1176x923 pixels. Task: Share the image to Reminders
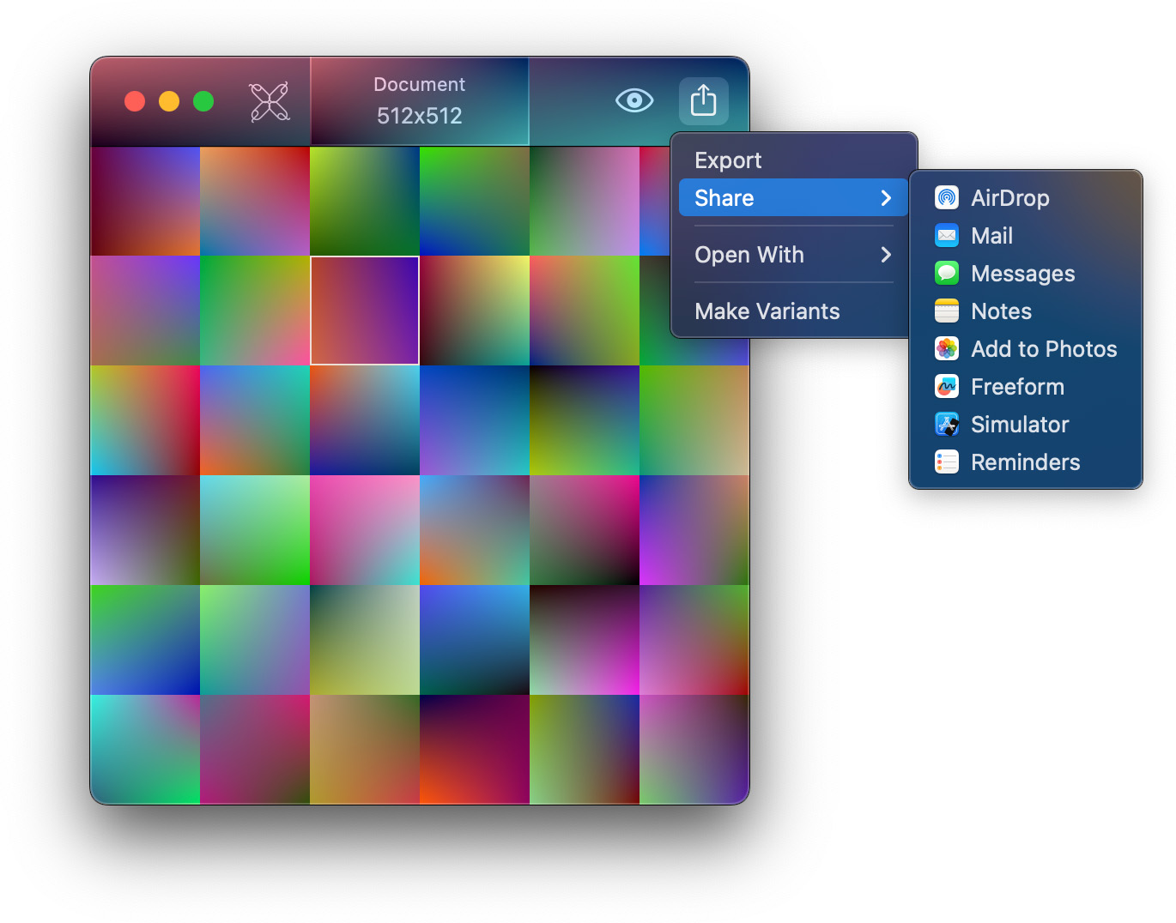coord(1025,462)
